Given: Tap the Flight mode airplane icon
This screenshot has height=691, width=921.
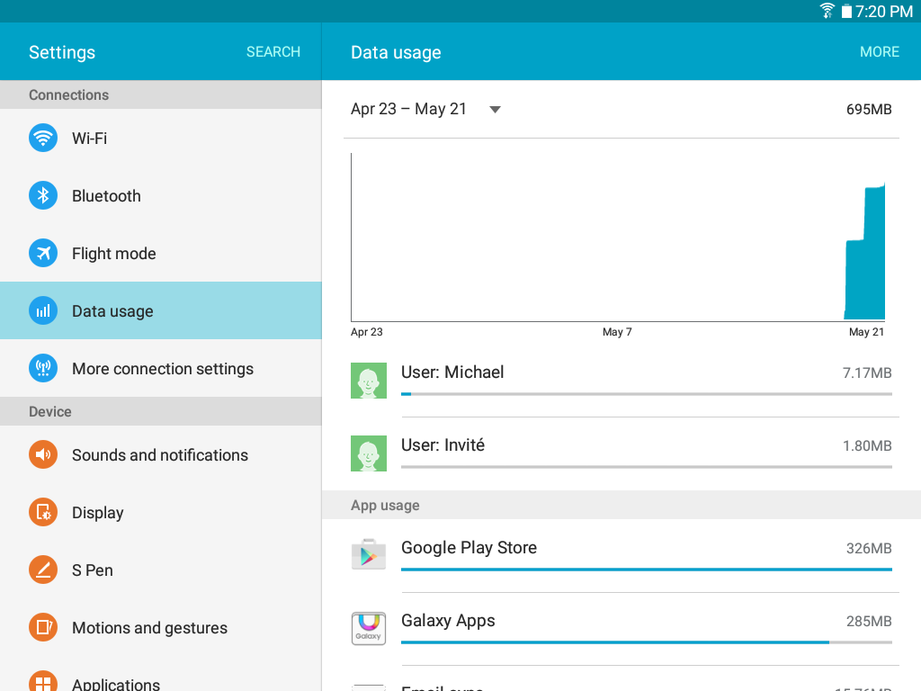Looking at the screenshot, I should coord(43,253).
